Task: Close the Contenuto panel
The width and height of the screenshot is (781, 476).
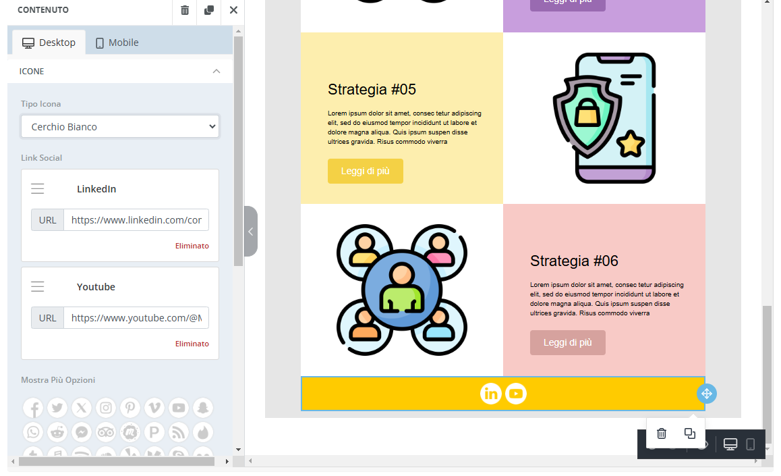Action: [233, 10]
